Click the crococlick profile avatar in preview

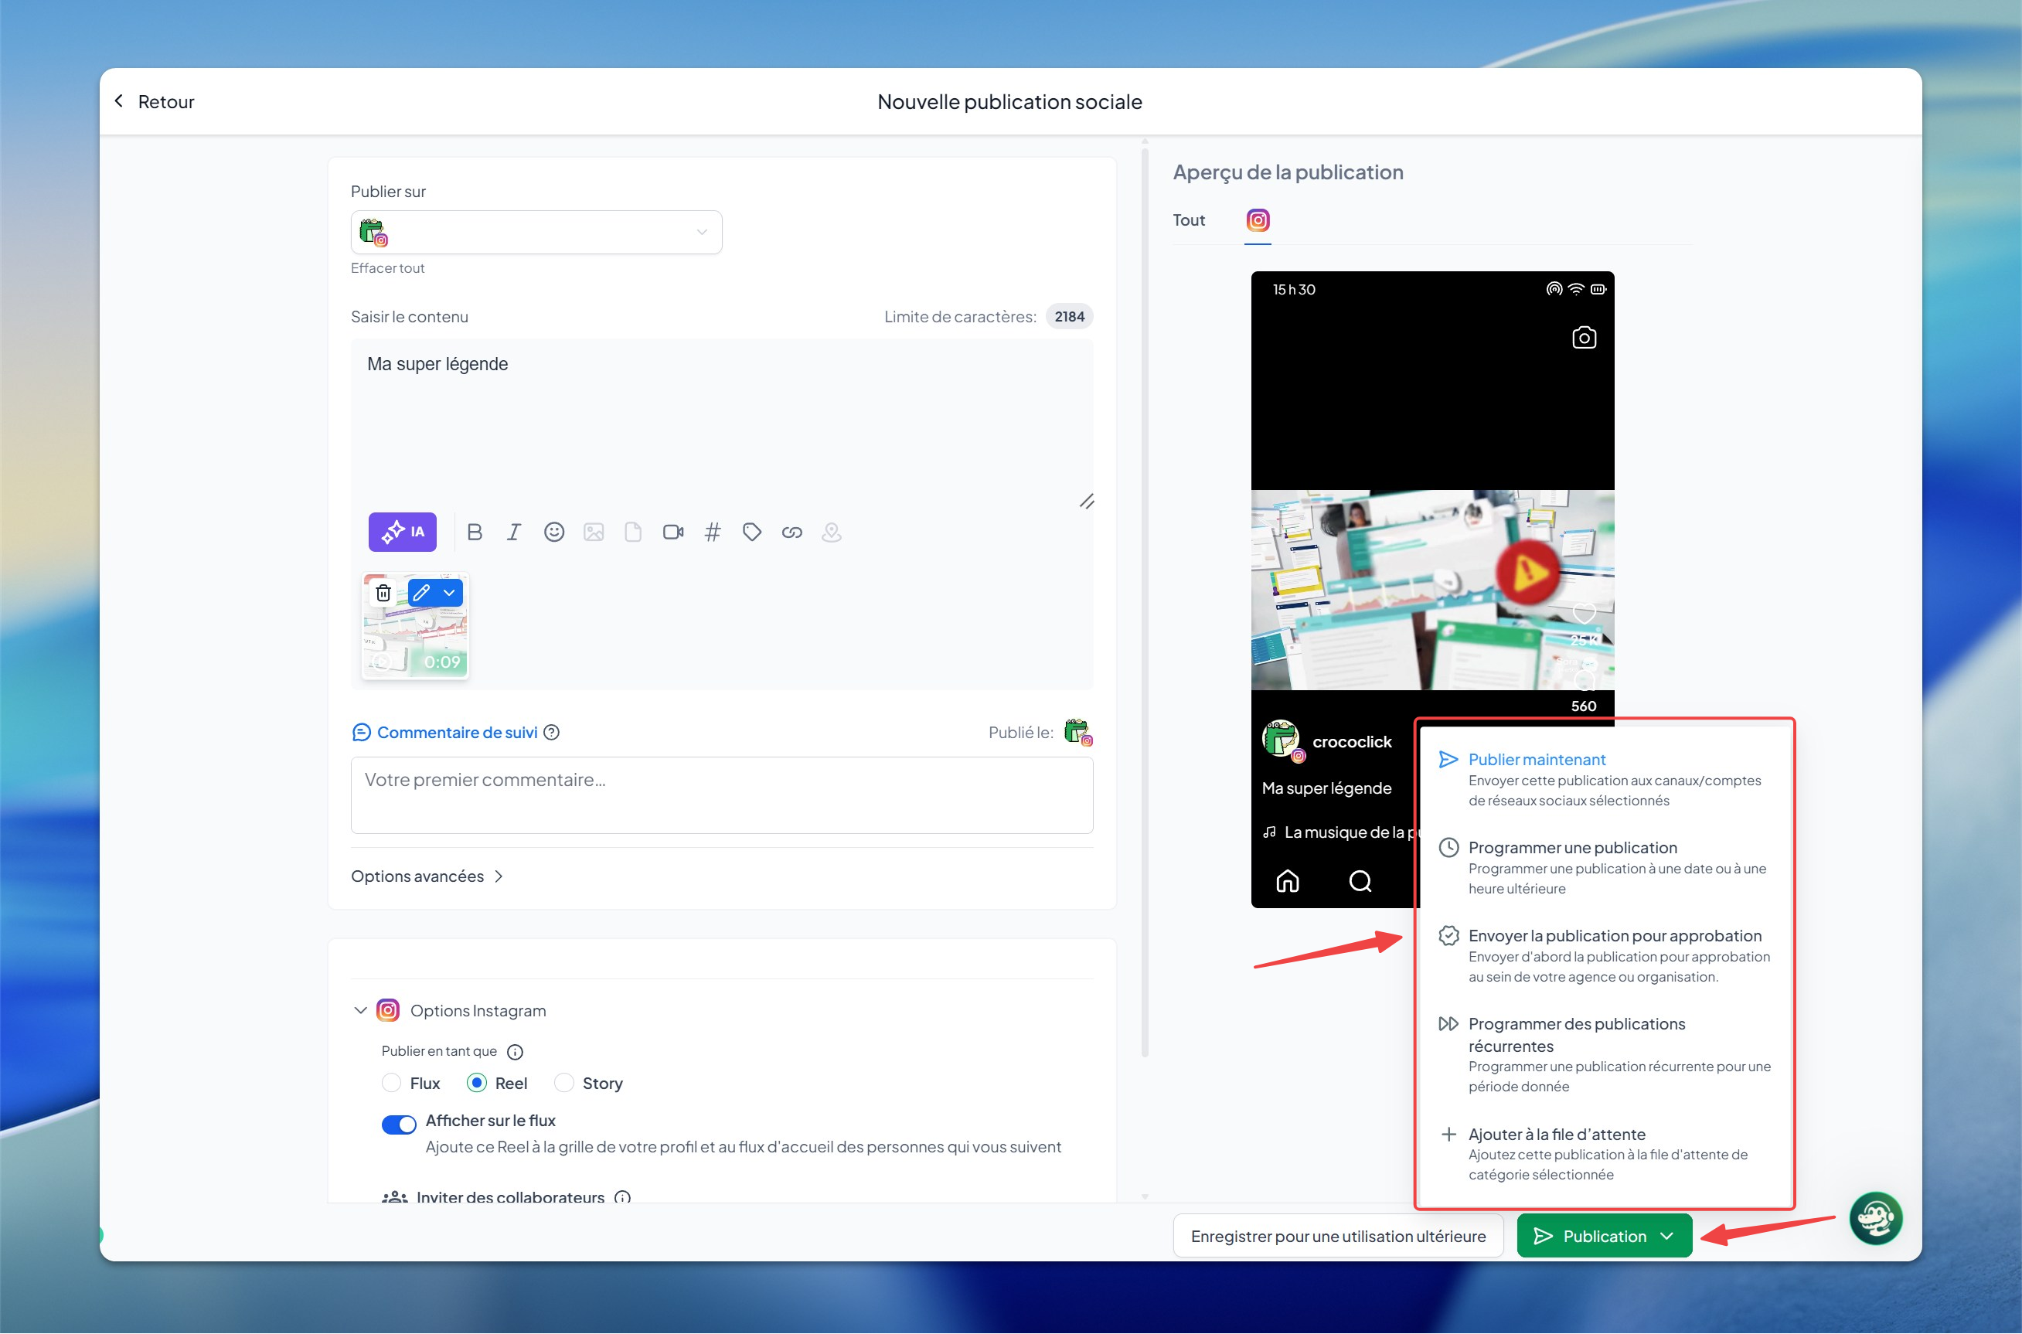(x=1283, y=740)
